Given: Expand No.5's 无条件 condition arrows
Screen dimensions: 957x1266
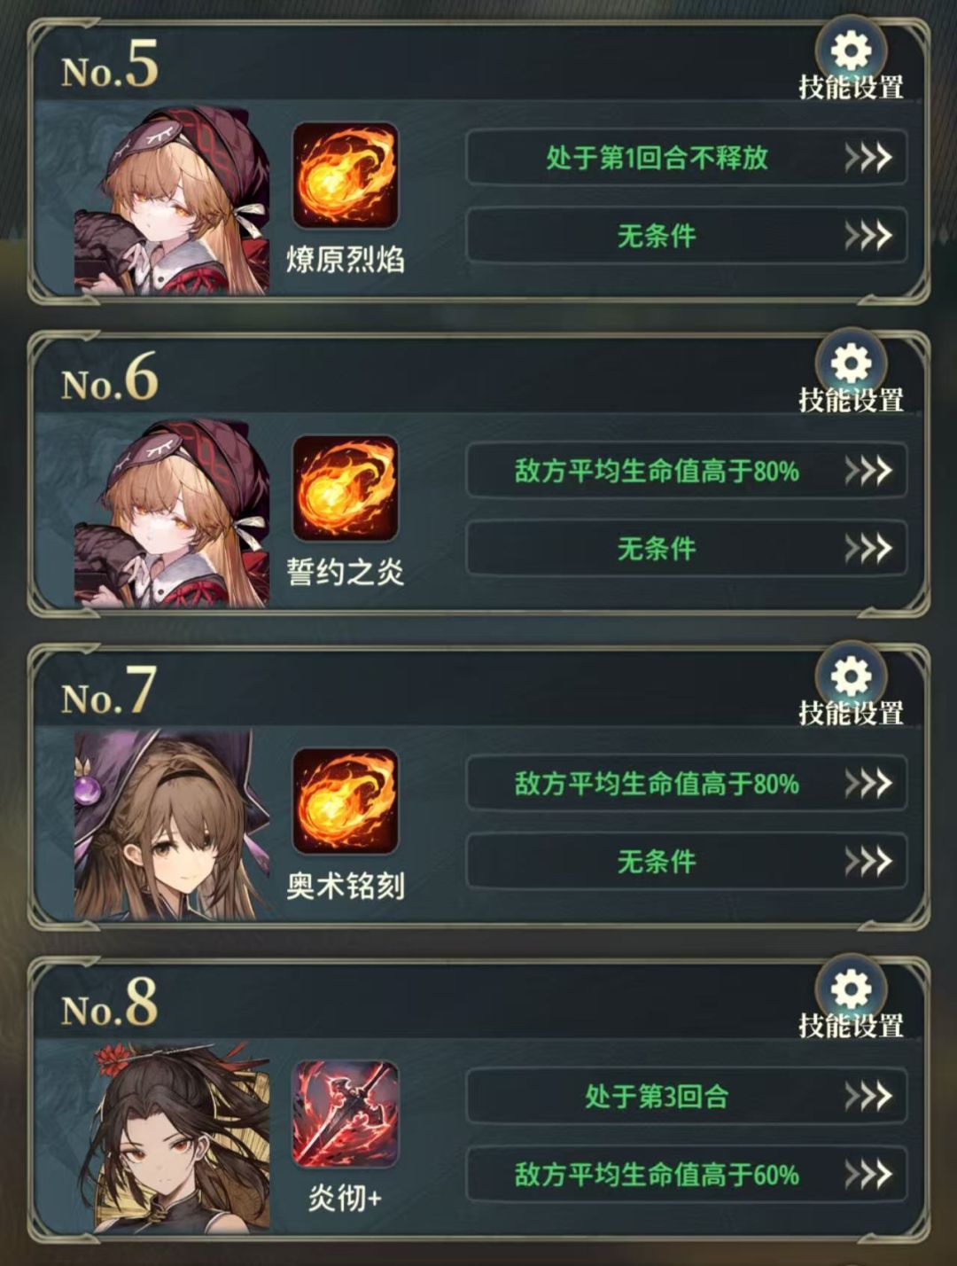Looking at the screenshot, I should (868, 236).
